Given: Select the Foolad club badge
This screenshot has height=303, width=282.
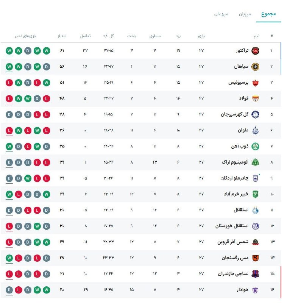Looking at the screenshot, I should pos(256,98).
